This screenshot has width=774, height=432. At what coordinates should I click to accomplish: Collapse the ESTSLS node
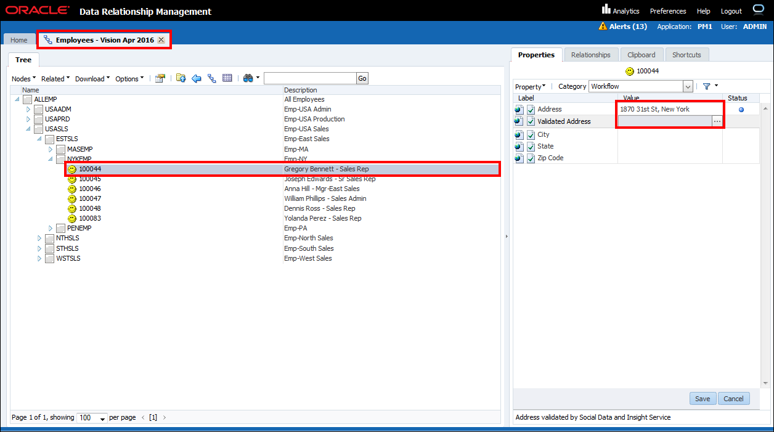click(x=39, y=139)
